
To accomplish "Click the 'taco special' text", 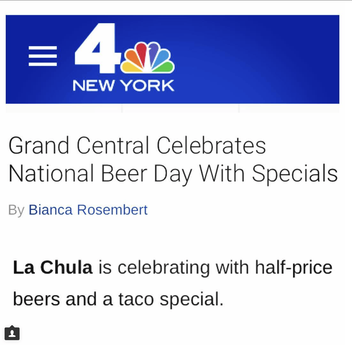I will point(171,299).
